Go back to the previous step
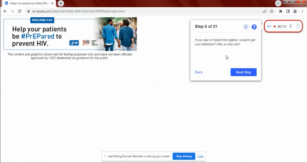Image resolution: width=307 pixels, height=163 pixels. pos(199,72)
